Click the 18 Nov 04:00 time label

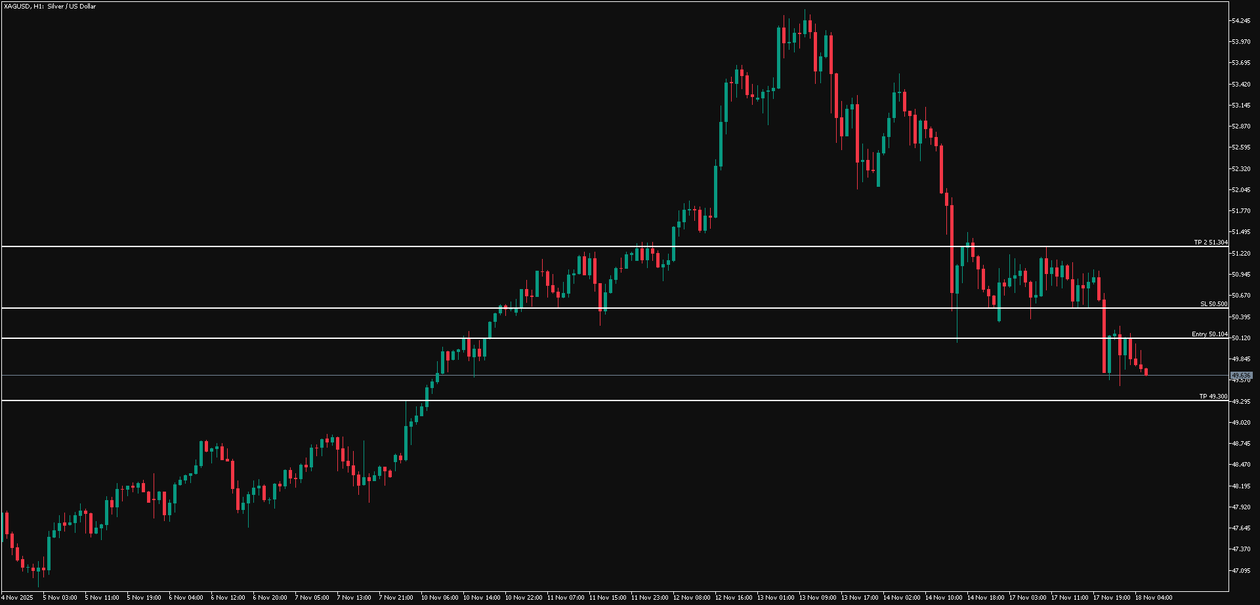1154,598
